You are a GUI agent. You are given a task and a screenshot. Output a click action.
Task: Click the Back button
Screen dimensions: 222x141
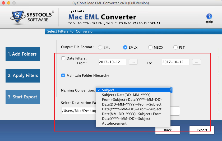(x=168, y=130)
